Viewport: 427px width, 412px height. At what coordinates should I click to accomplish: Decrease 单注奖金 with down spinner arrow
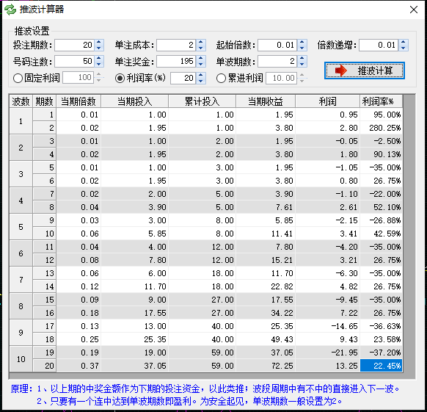201,65
